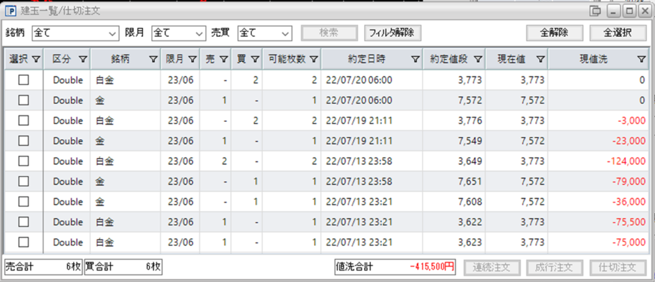Select checkbox for 金 row priced 7,549

coord(24,141)
